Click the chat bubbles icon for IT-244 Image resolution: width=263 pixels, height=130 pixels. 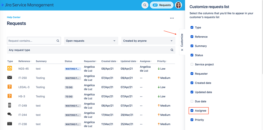click(9, 114)
